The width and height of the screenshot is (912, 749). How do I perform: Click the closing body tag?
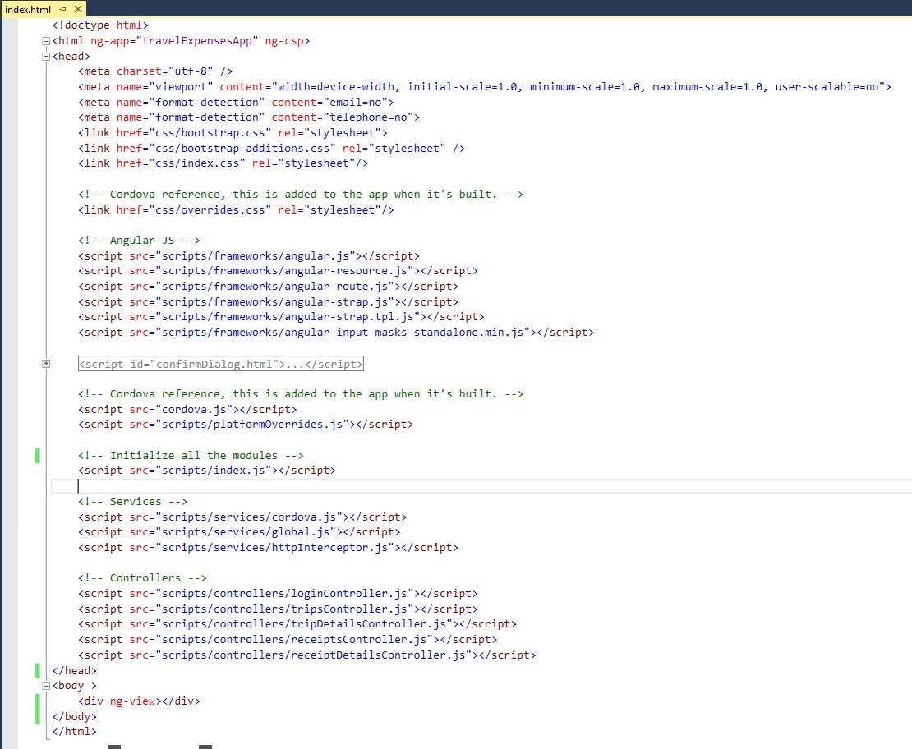click(x=75, y=716)
